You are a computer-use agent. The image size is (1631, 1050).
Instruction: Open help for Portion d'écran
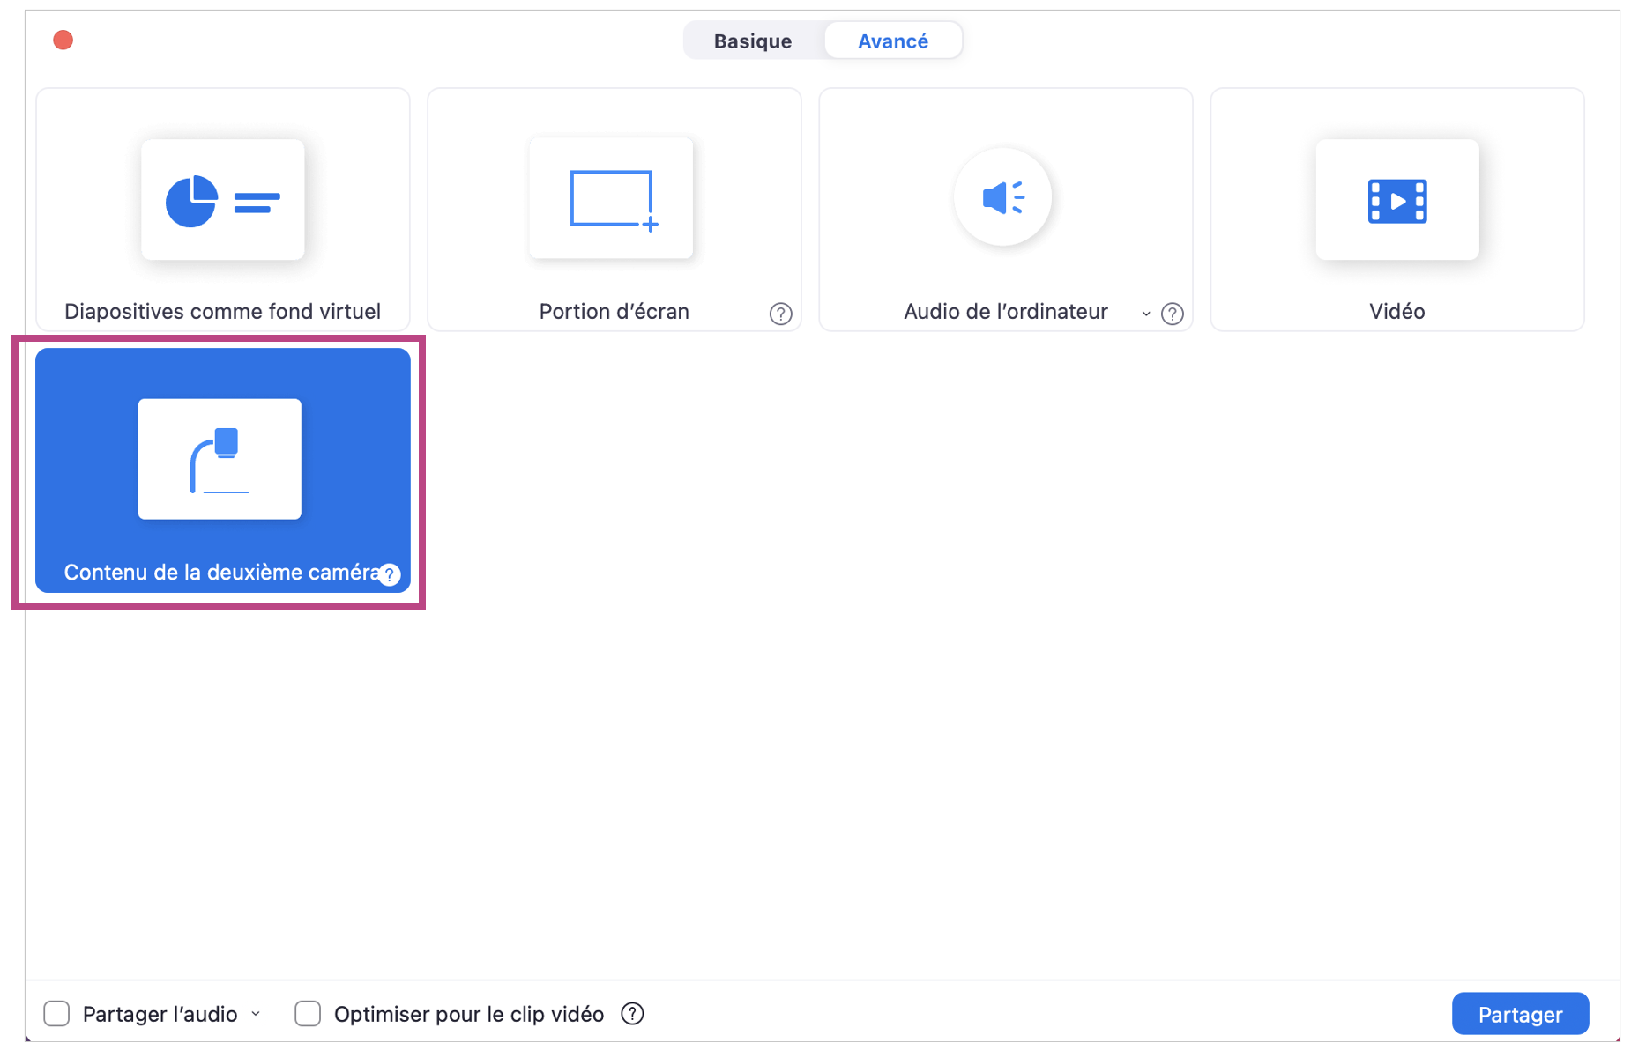[780, 314]
